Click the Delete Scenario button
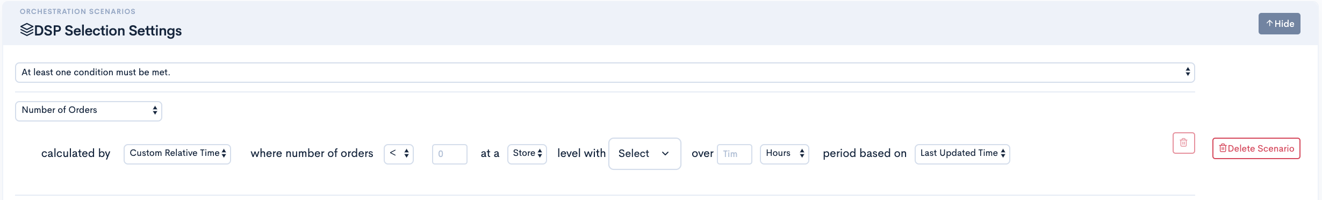 [x=1256, y=148]
